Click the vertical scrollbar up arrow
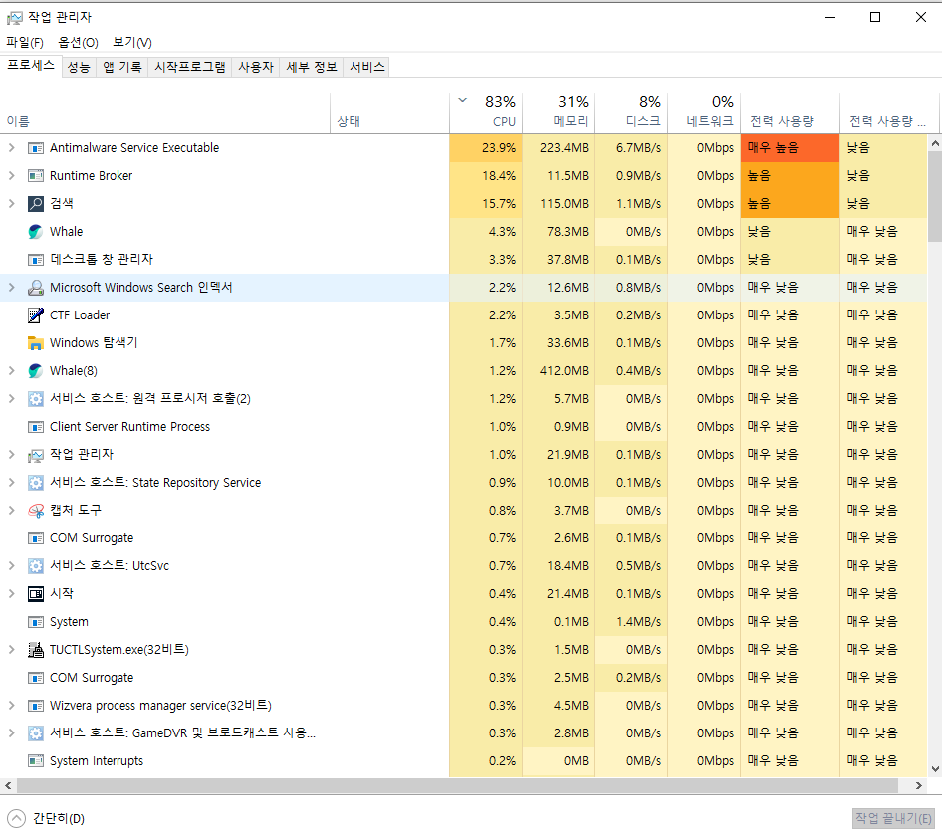Viewport: 942px width, 836px height. [x=935, y=143]
